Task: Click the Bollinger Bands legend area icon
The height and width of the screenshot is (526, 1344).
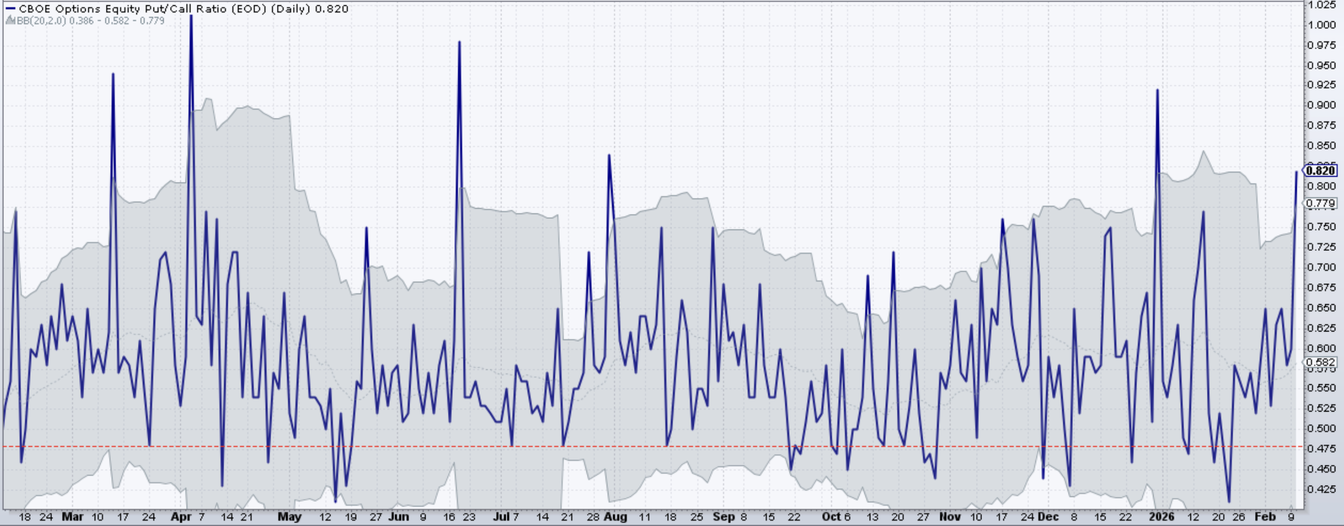Action: (x=10, y=21)
